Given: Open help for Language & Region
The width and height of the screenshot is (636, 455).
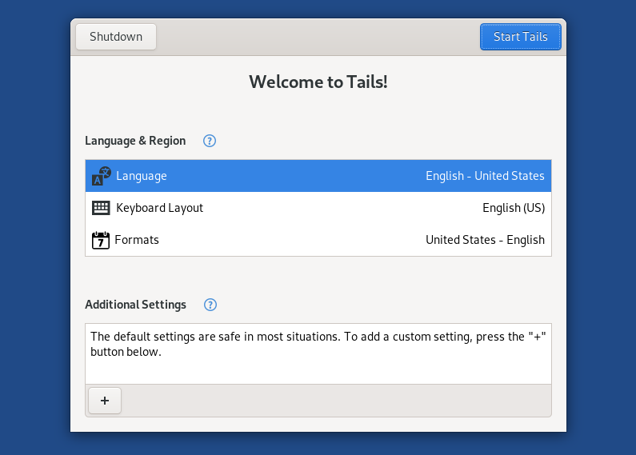Looking at the screenshot, I should point(210,141).
